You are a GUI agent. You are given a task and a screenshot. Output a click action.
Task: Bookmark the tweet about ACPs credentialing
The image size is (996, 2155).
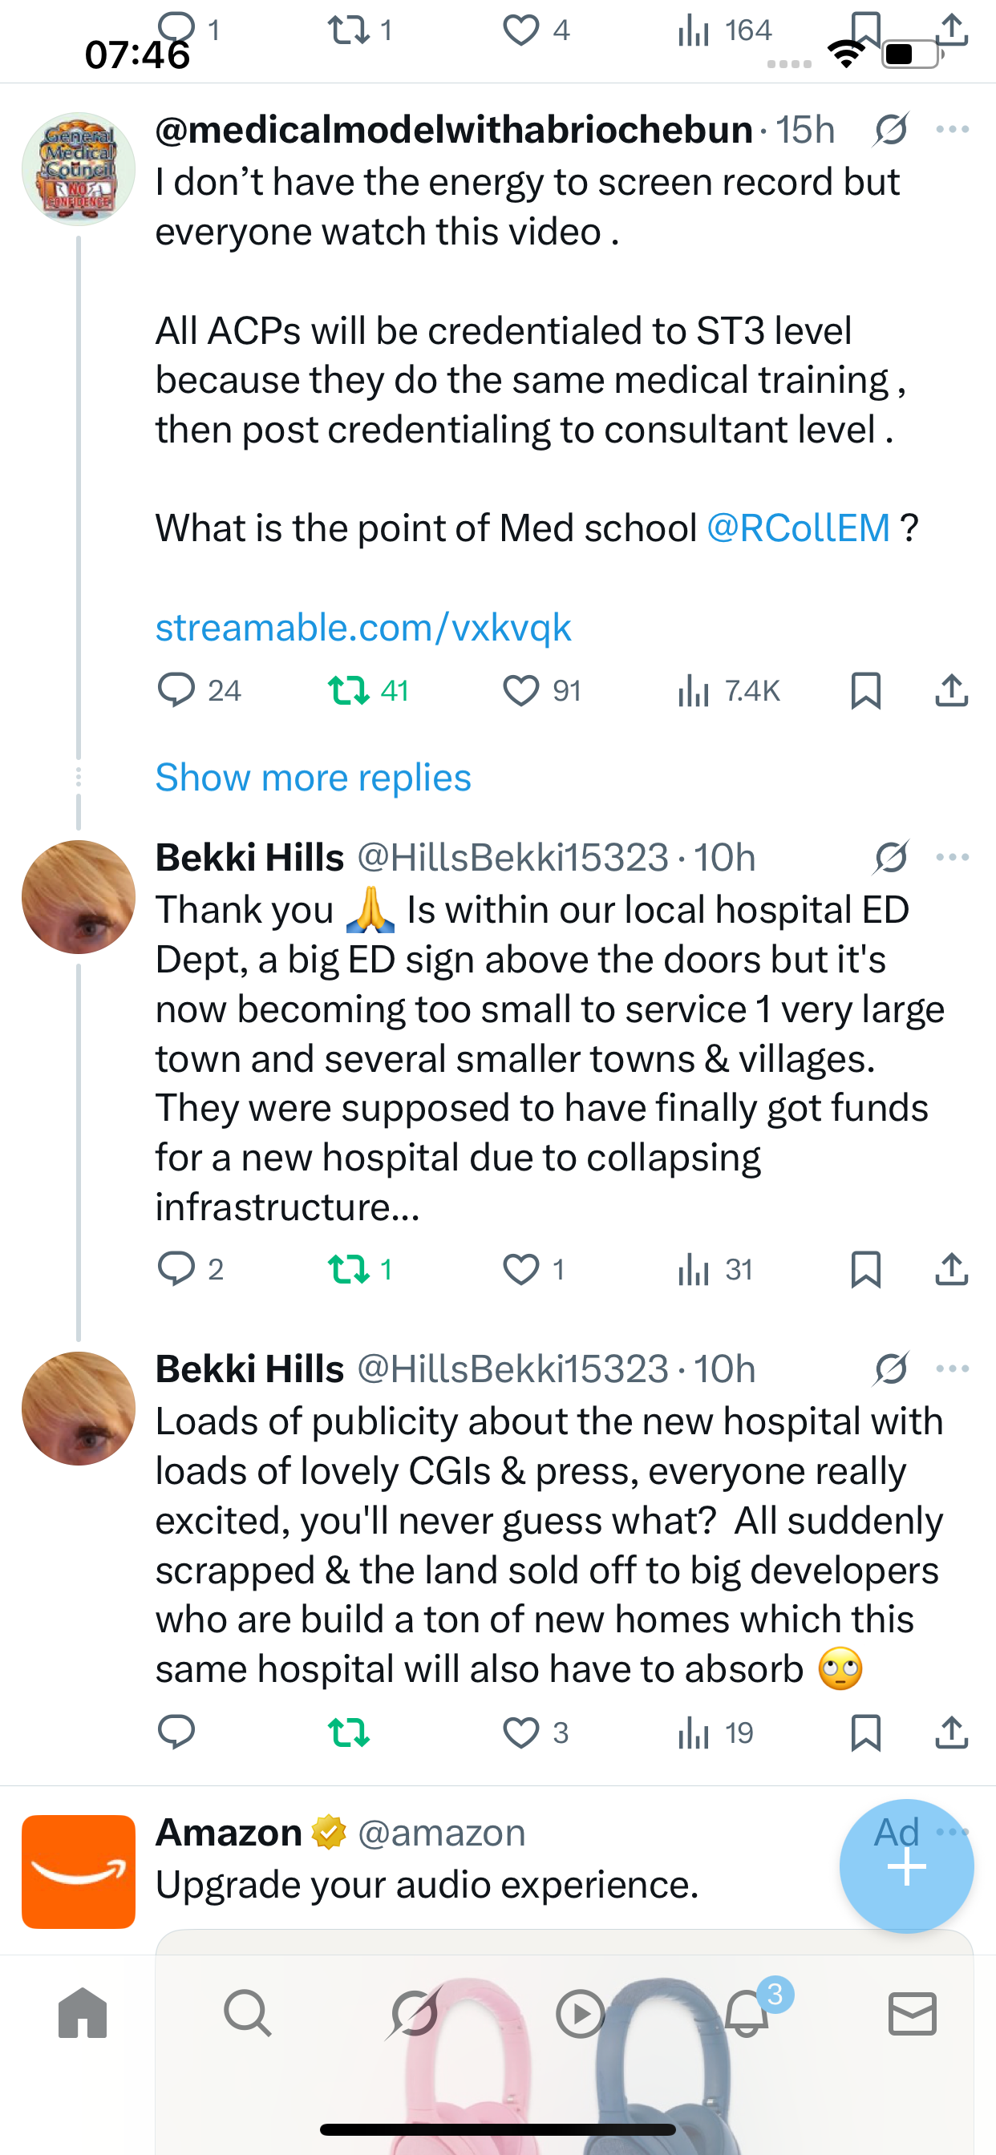[x=865, y=691]
